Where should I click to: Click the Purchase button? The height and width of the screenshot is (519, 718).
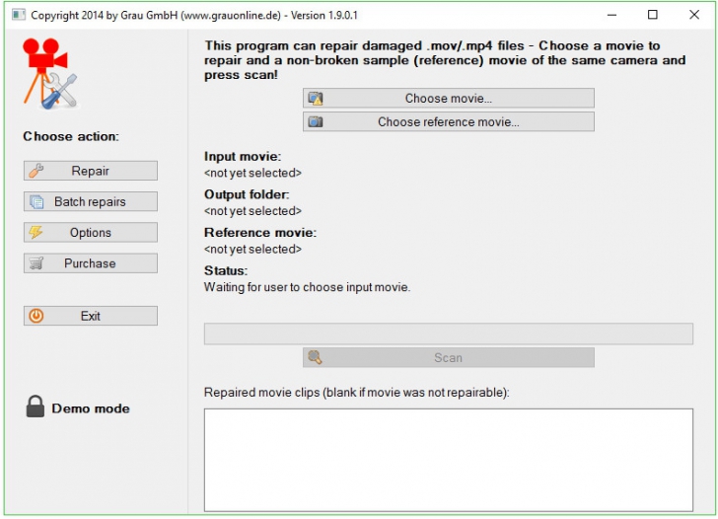pyautogui.click(x=90, y=263)
